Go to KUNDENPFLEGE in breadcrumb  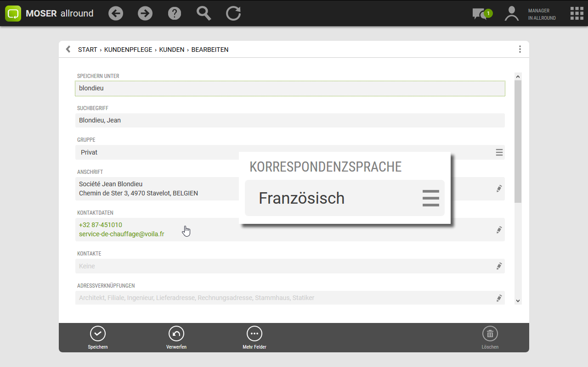tap(128, 50)
